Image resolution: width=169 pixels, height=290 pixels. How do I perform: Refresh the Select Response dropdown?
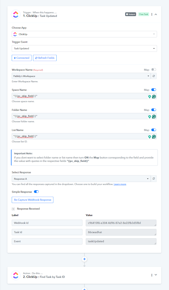click(154, 179)
